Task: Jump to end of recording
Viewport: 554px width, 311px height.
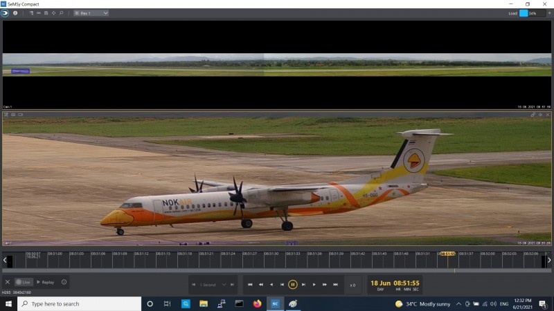Action: click(x=335, y=285)
